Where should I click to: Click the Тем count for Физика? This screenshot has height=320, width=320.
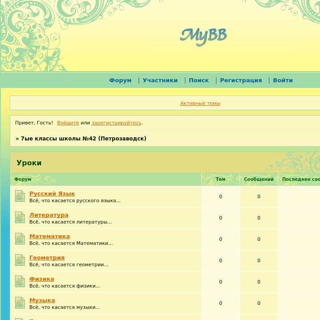pyautogui.click(x=220, y=282)
